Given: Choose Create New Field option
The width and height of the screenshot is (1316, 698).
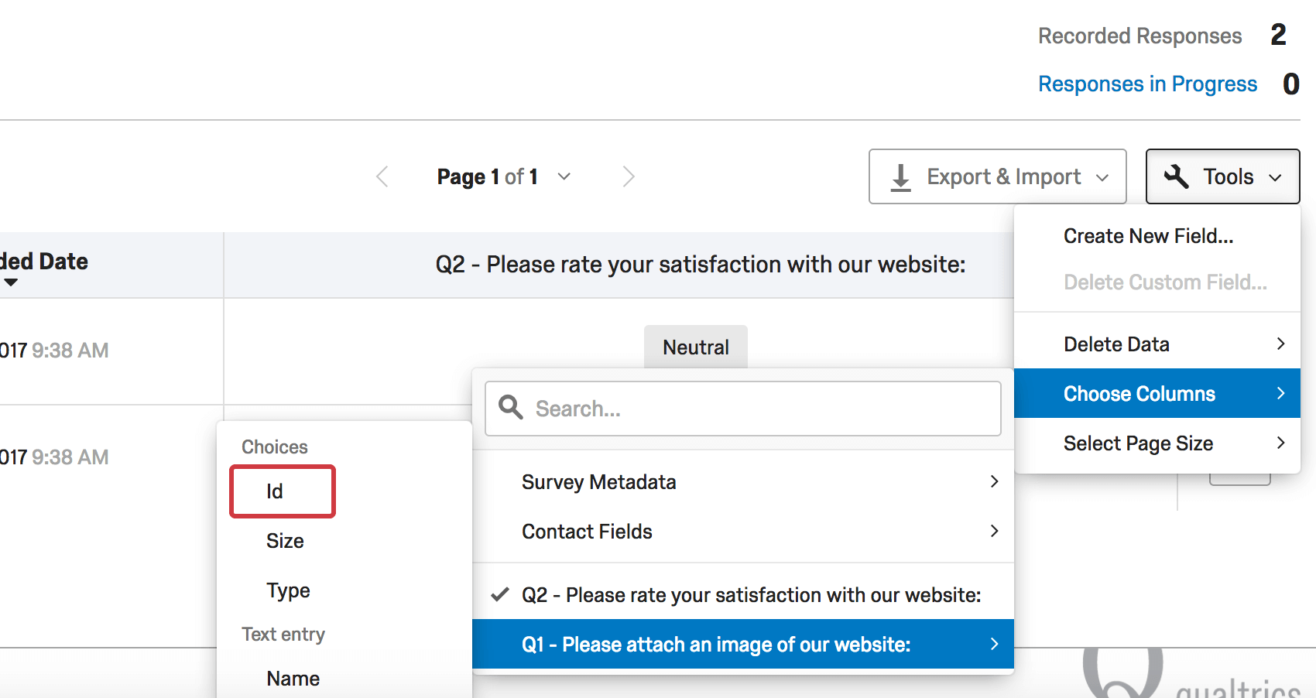Looking at the screenshot, I should [1148, 236].
